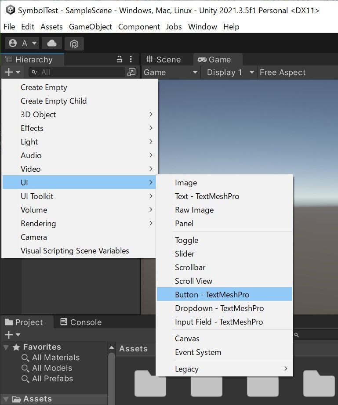Click the Unity logo in title bar

point(11,10)
